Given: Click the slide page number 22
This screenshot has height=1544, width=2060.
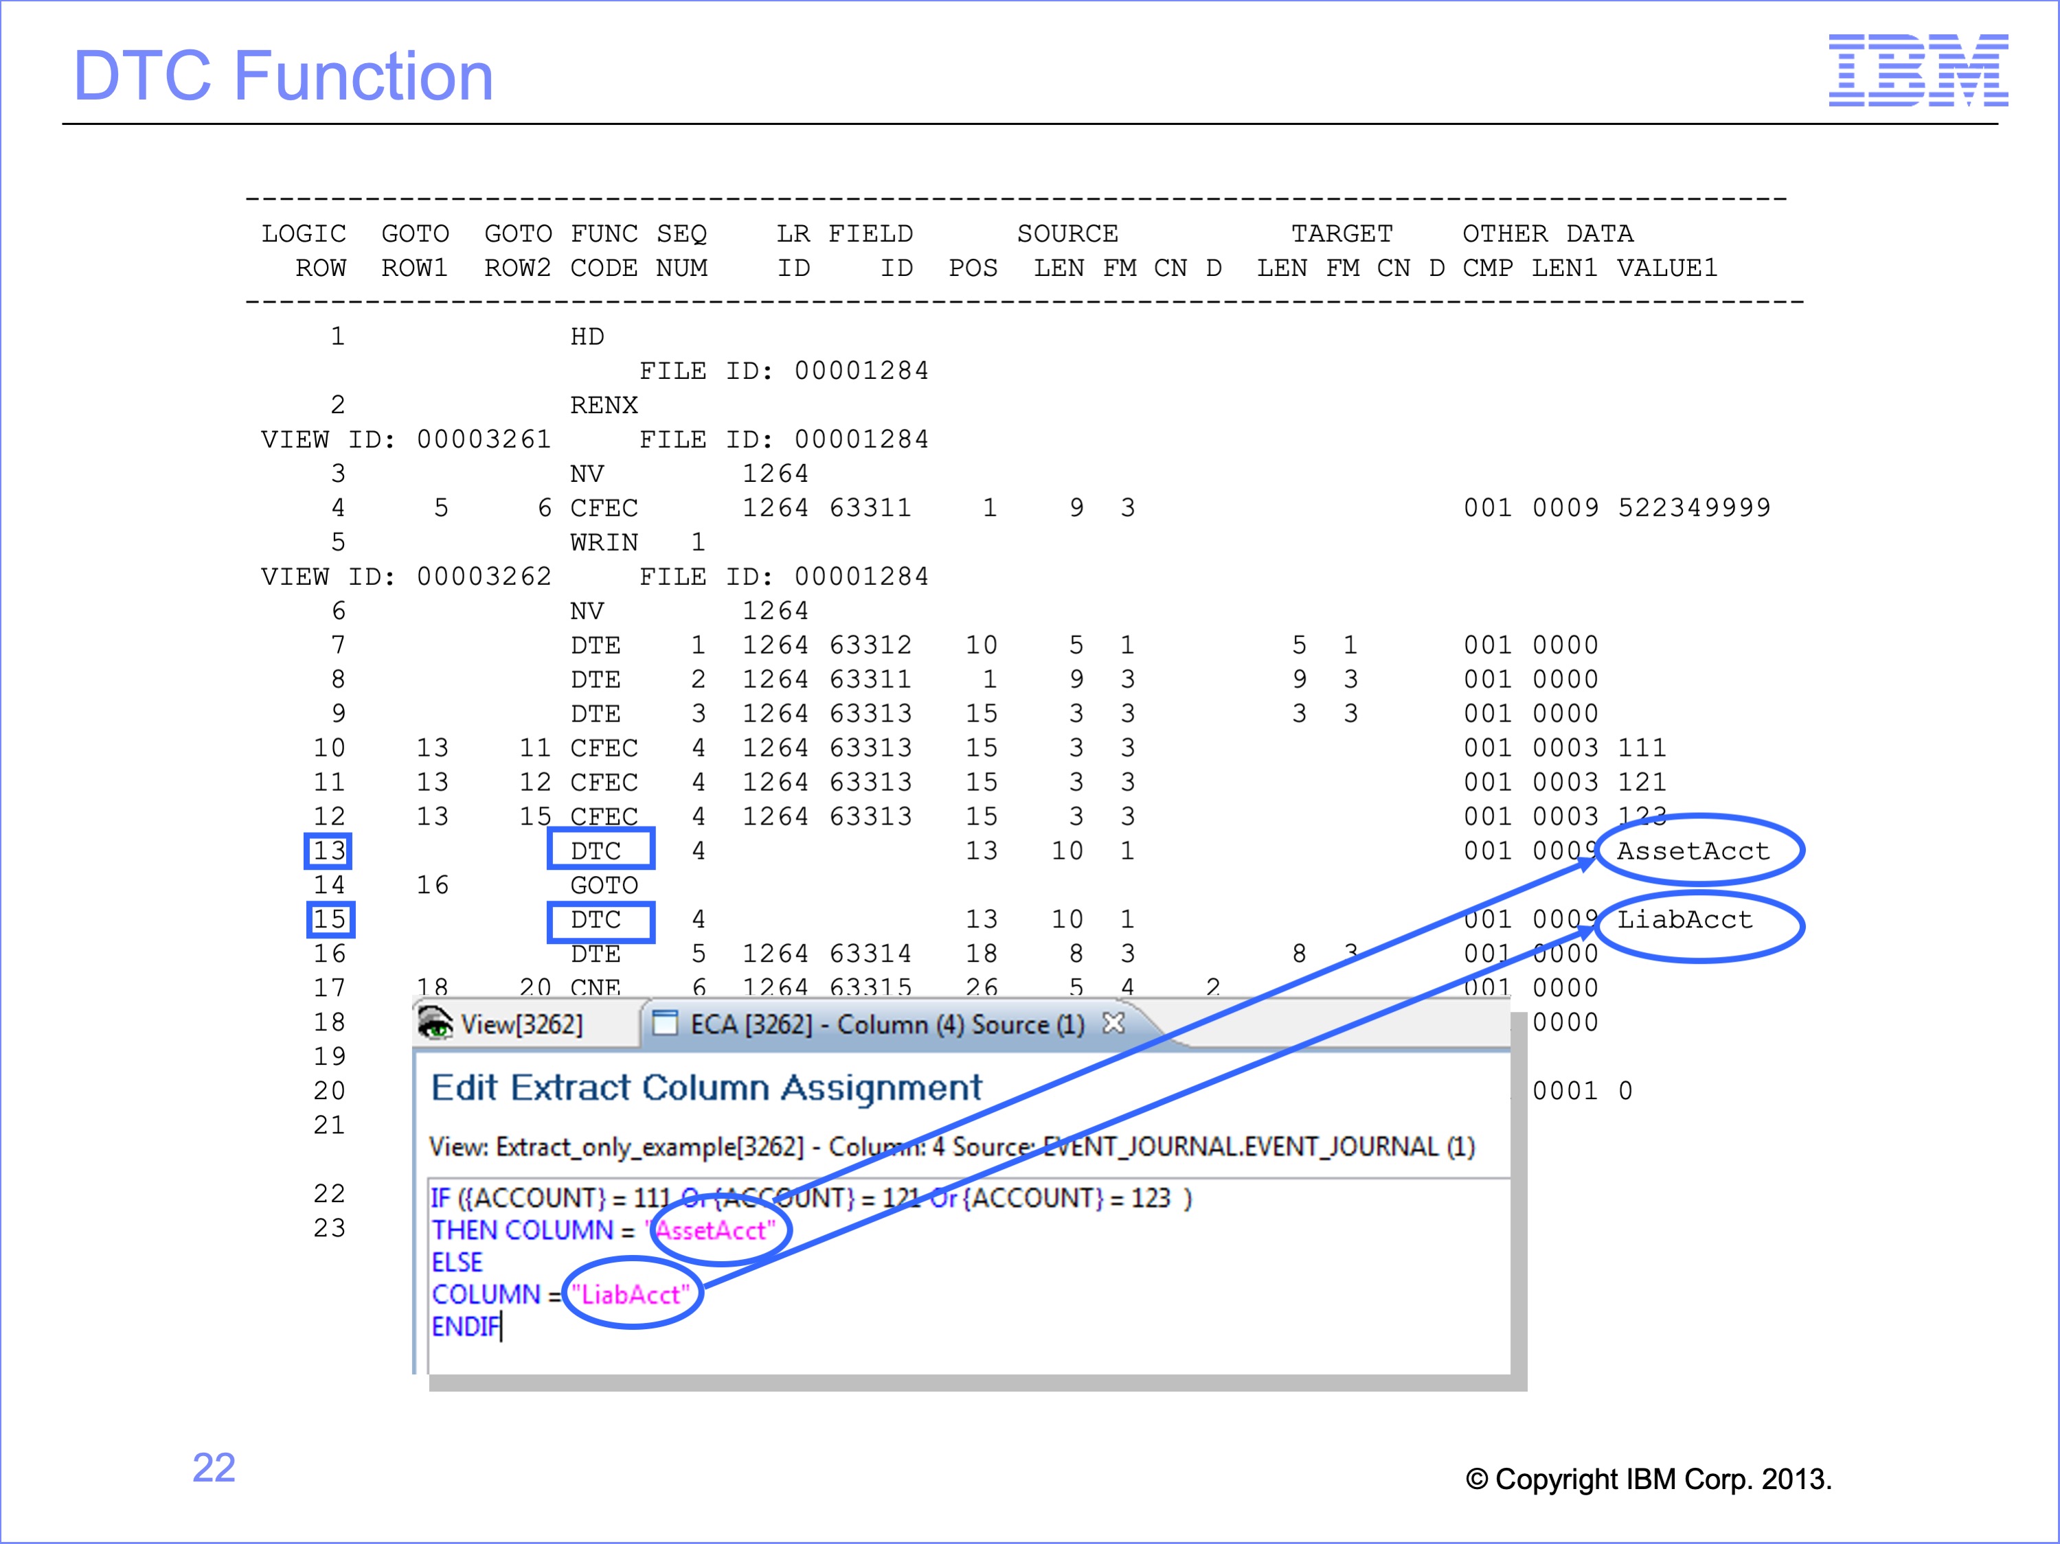Looking at the screenshot, I should click(x=213, y=1468).
